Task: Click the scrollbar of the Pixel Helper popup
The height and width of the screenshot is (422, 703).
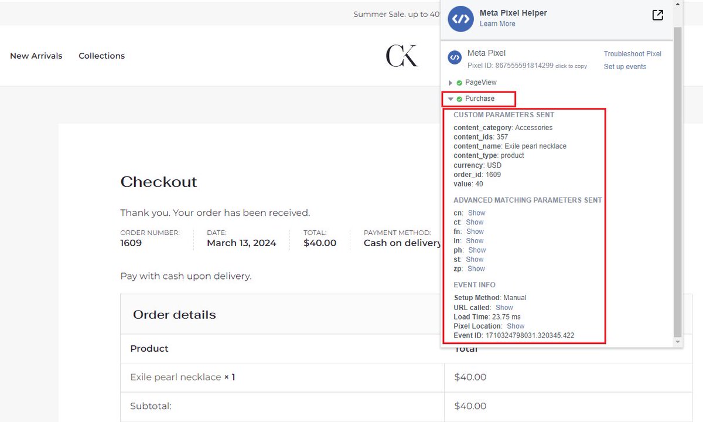Action: (x=678, y=182)
